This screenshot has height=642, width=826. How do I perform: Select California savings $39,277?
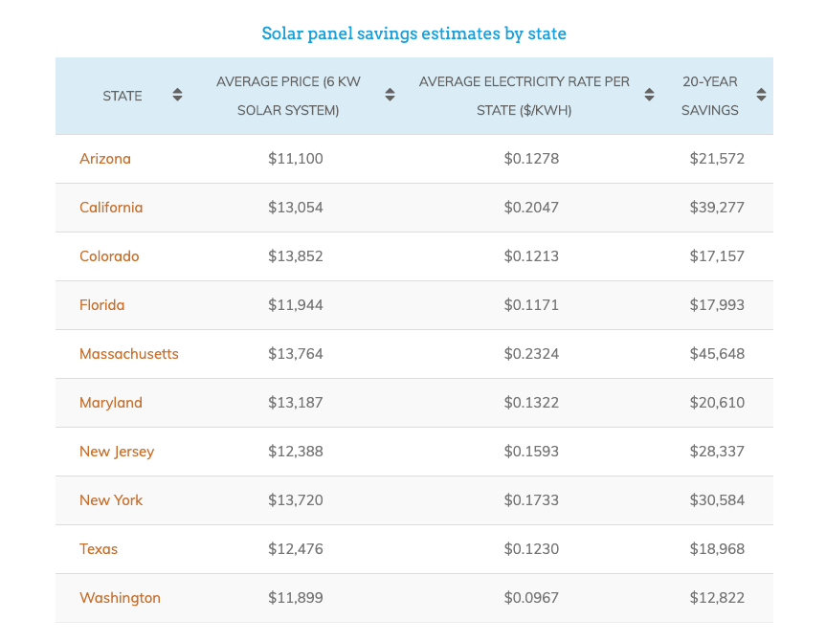[x=717, y=208]
